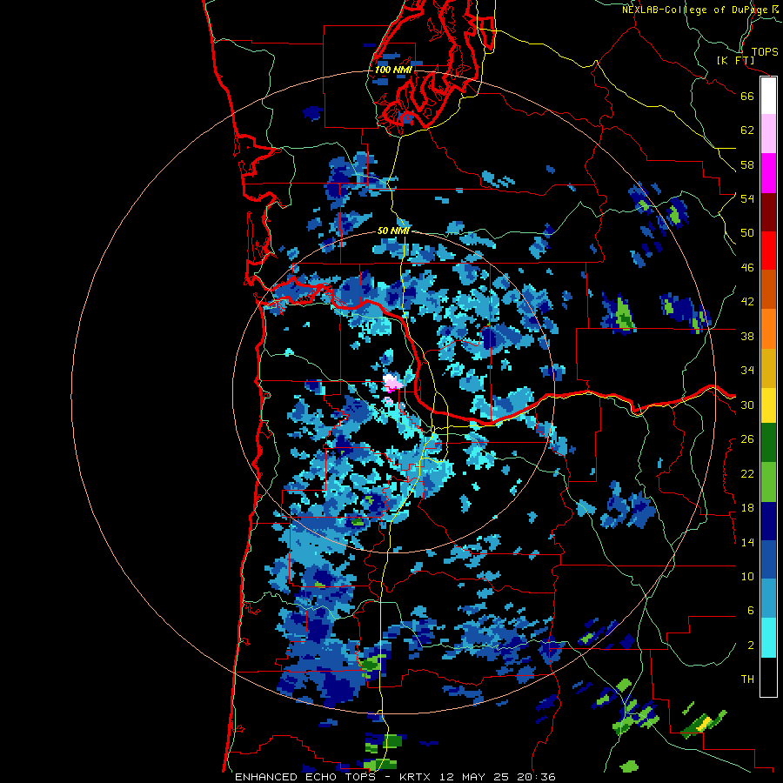Click the TOPS legend title
The width and height of the screenshot is (783, 783).
[x=765, y=52]
